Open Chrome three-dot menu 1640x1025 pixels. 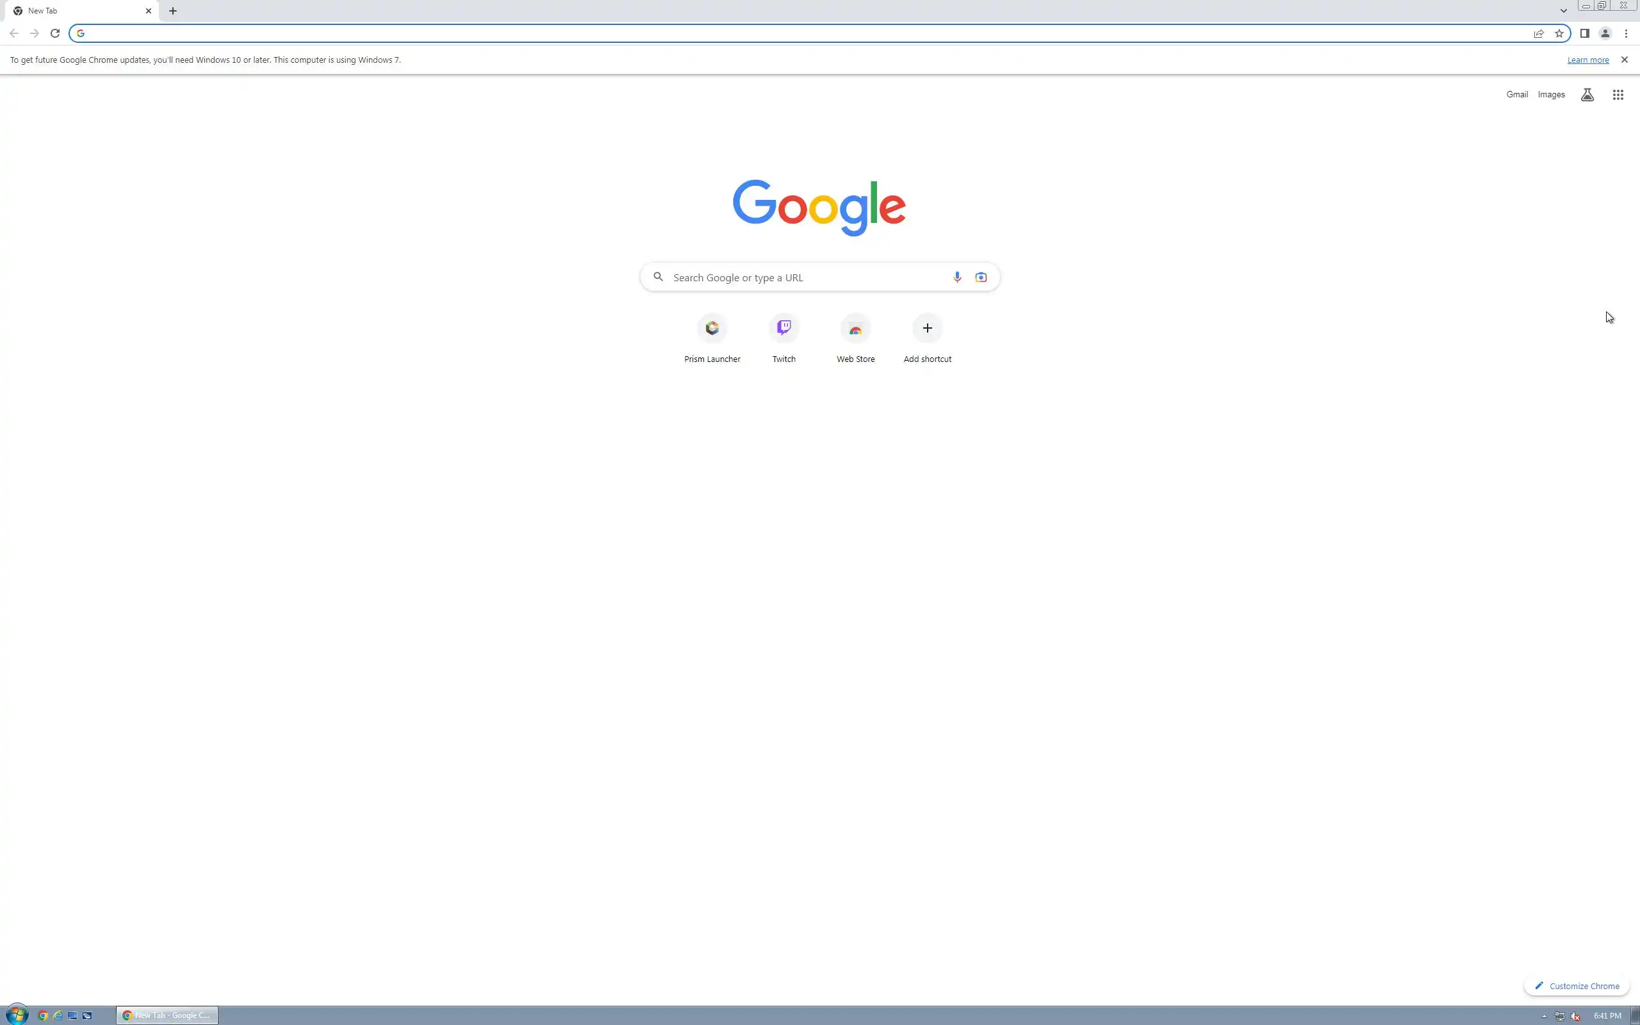click(x=1626, y=33)
